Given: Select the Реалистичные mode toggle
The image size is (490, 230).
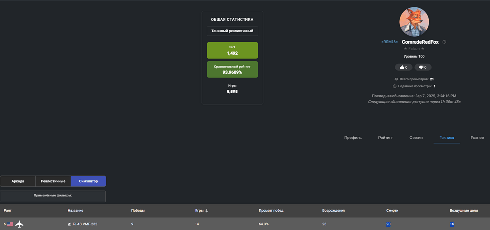Looking at the screenshot, I should pyautogui.click(x=53, y=181).
